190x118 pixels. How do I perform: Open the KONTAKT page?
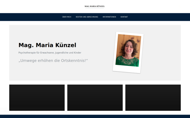tap(124, 17)
